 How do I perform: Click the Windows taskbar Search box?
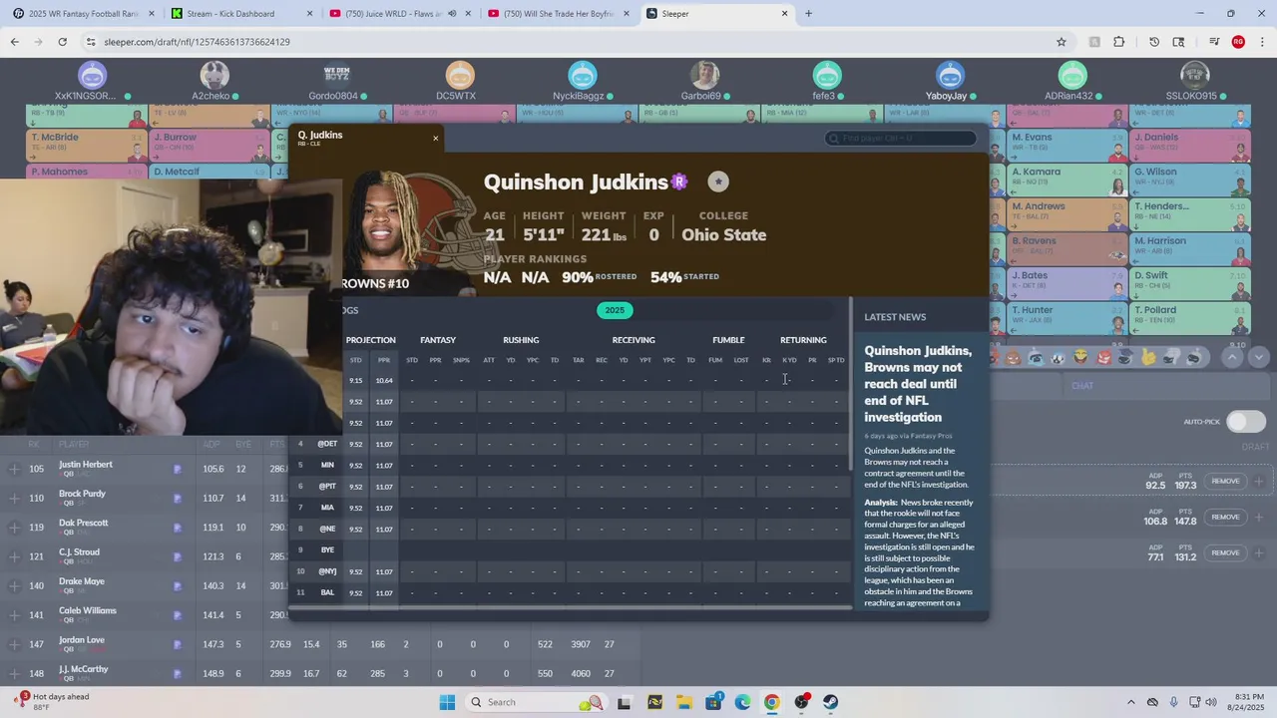pyautogui.click(x=536, y=702)
